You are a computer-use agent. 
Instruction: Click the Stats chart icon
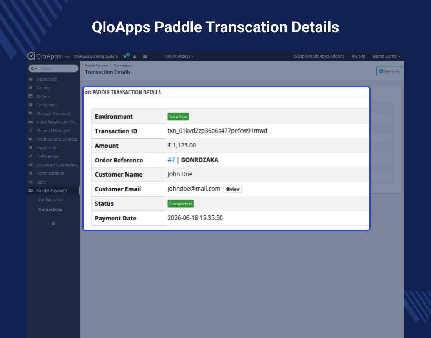pyautogui.click(x=31, y=182)
